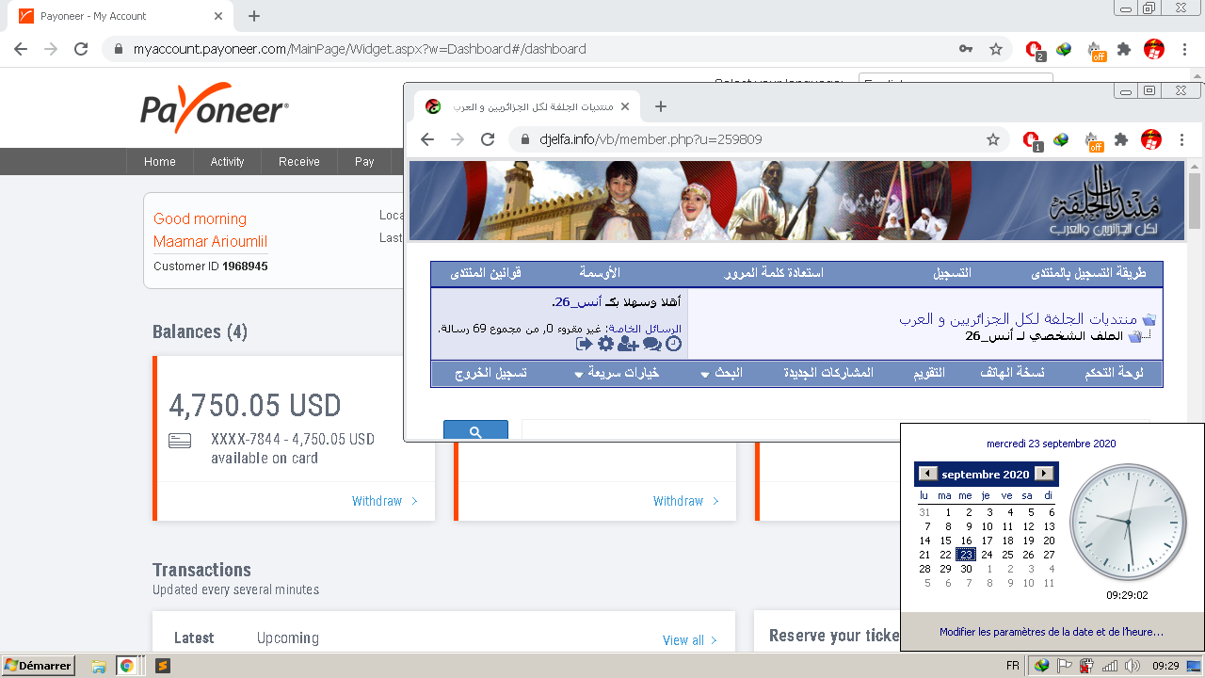Click the septembre 2020 calendar header
The image size is (1205, 678).
[986, 474]
